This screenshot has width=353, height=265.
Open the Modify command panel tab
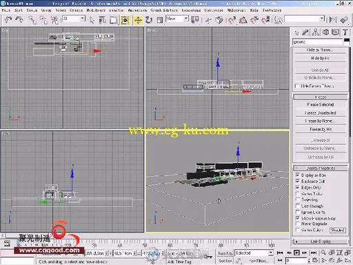(305, 32)
